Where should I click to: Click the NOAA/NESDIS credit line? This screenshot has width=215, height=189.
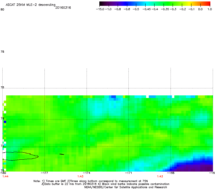(x=126, y=187)
